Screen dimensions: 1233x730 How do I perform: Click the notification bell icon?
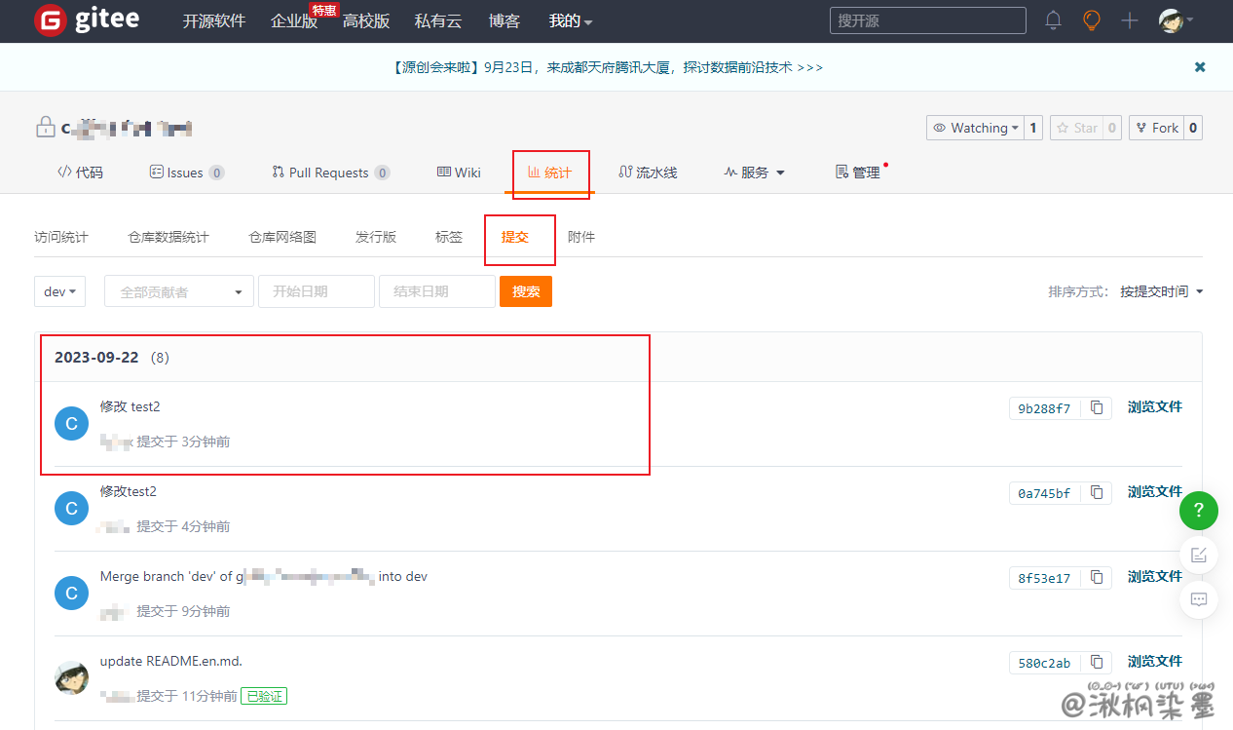[x=1053, y=20]
